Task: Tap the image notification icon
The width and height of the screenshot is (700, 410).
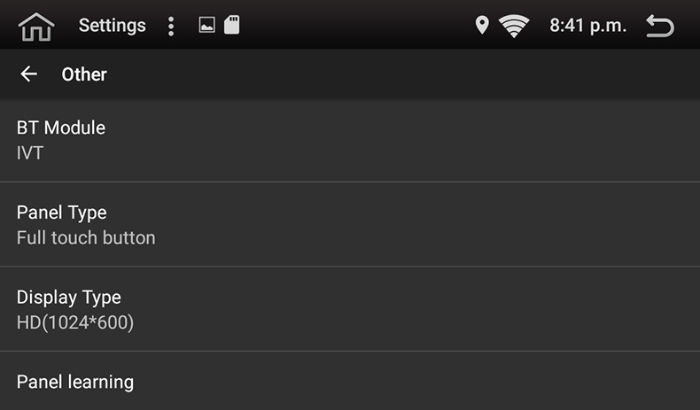Action: [x=206, y=26]
